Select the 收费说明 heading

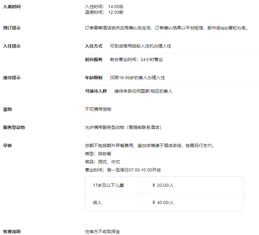[12, 232]
